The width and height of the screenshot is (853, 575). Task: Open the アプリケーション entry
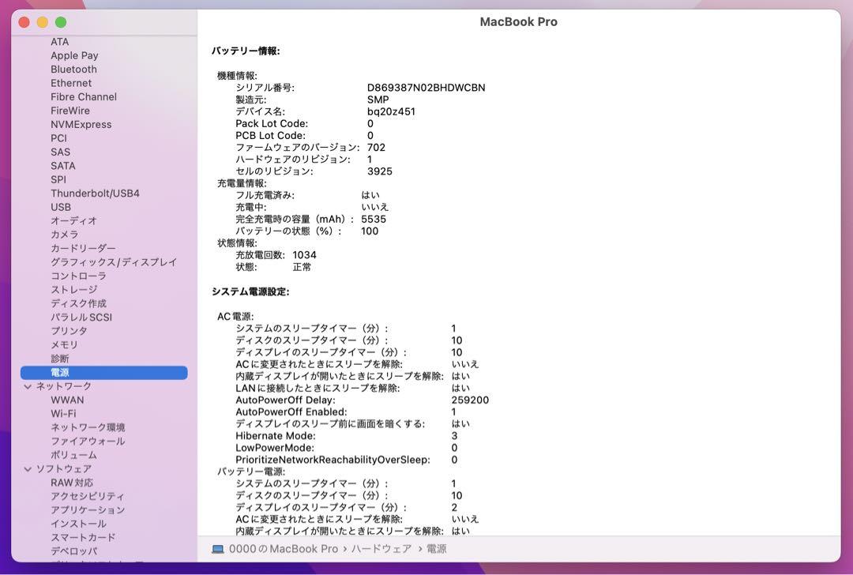click(x=88, y=510)
